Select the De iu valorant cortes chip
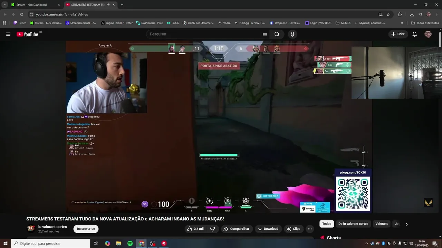 point(353,224)
